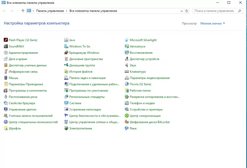Click the Back navigation arrow
Screen dimensions: 247x168
pyautogui.click(x=4, y=11)
